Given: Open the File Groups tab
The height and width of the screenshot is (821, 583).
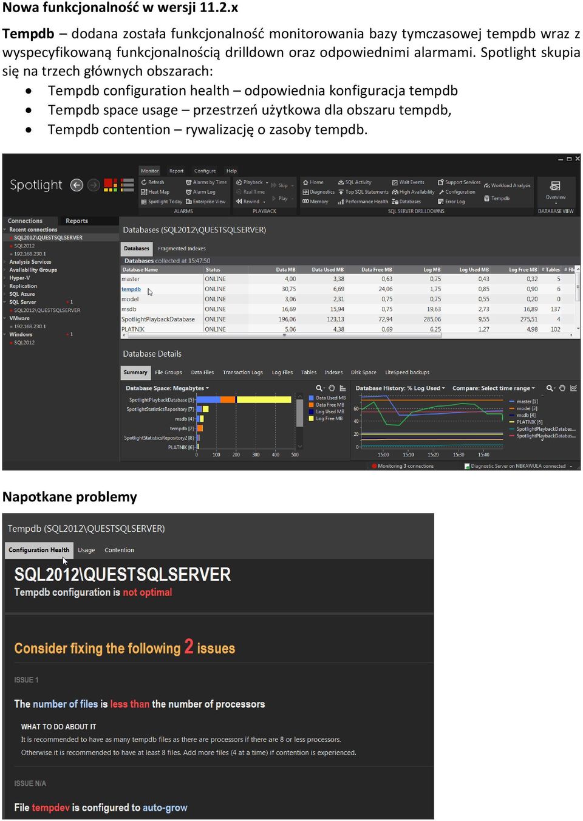Looking at the screenshot, I should click(x=168, y=372).
